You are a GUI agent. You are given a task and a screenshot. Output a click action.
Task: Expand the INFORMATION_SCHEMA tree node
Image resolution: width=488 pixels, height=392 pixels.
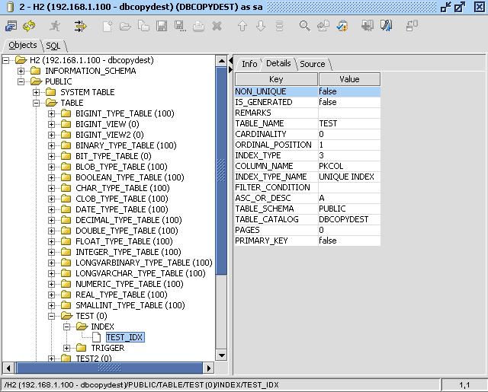coord(21,71)
